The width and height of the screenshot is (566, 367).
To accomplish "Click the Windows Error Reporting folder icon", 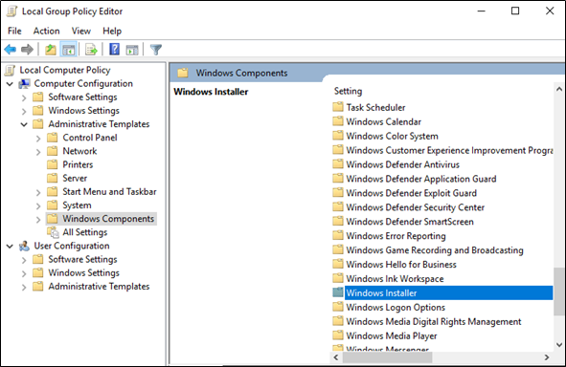I will tap(338, 235).
